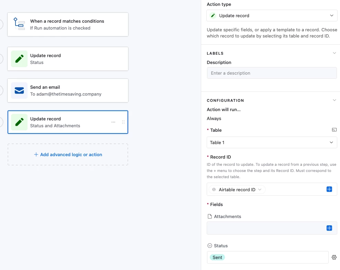This screenshot has height=270, width=340.
Task: Open the three-dots menu on selected step
Action: click(113, 122)
